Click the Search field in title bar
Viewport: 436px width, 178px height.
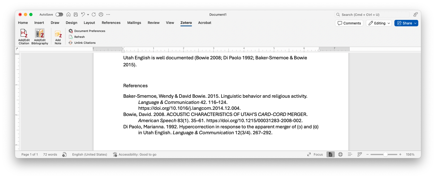tap(372, 15)
